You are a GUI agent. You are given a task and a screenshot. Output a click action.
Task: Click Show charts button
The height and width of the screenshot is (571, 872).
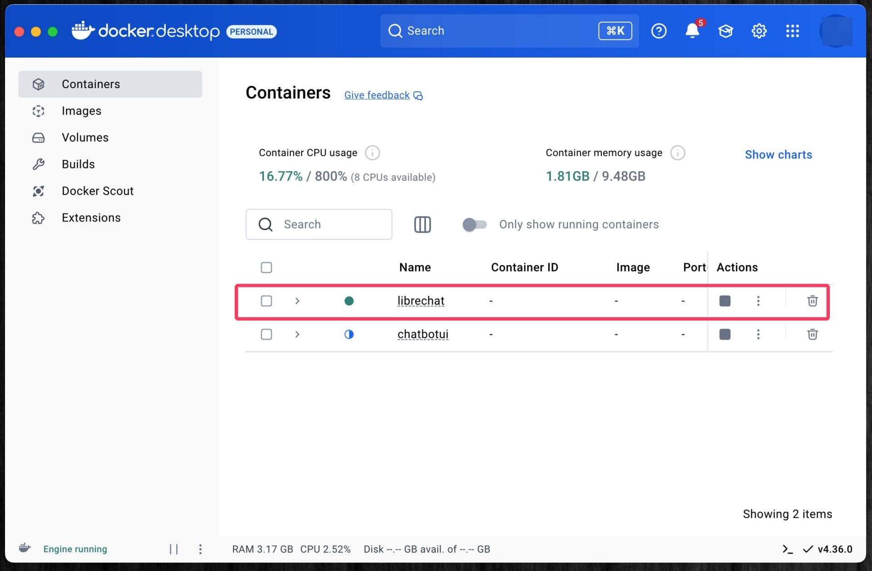[778, 154]
